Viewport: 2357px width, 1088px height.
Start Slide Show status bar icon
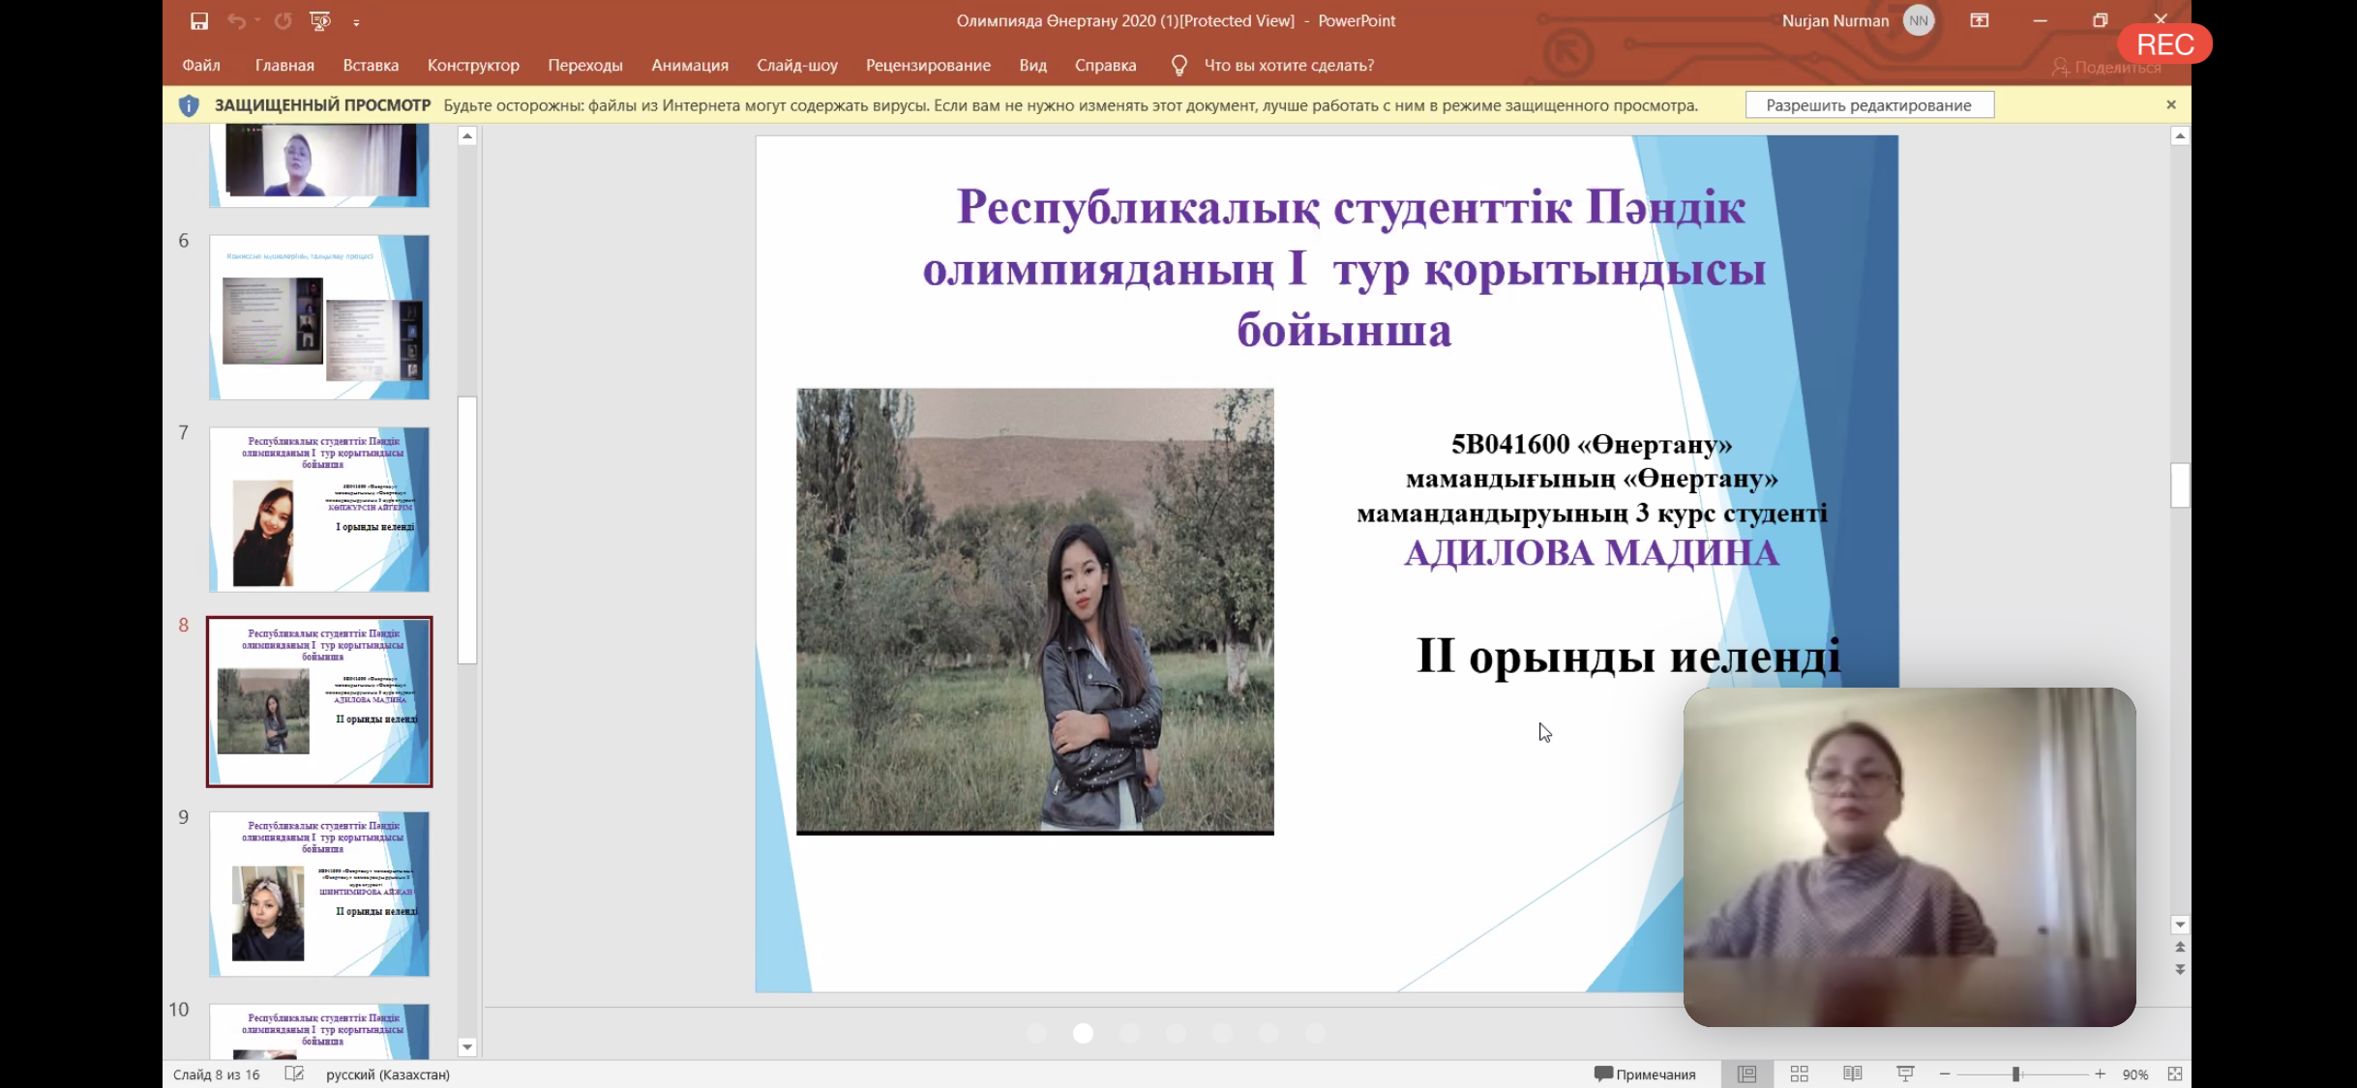(x=1905, y=1074)
